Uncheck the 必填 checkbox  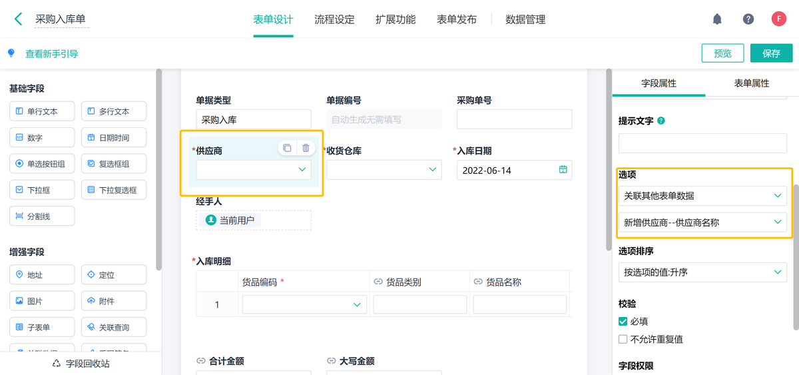coord(623,321)
